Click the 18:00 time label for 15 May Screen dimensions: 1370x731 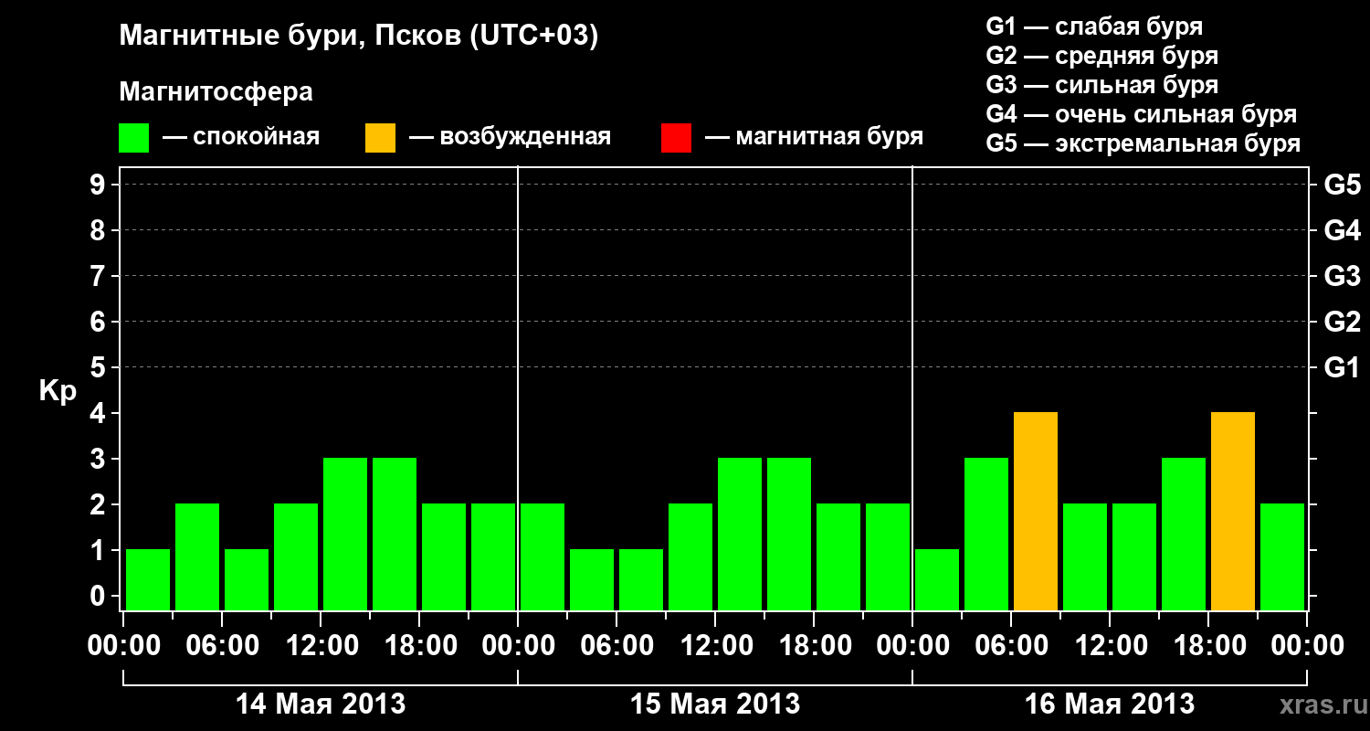click(814, 646)
